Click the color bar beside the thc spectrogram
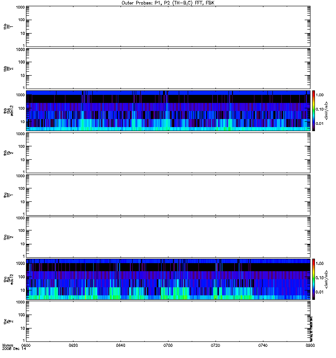The image size is (336, 358). click(x=314, y=279)
